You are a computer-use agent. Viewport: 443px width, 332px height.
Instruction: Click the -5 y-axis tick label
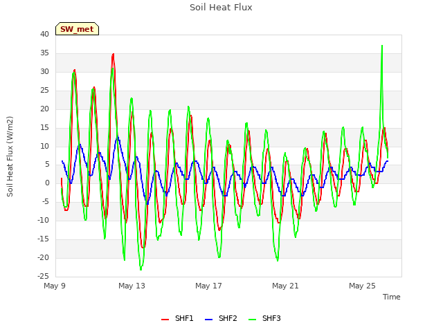(x=45, y=201)
